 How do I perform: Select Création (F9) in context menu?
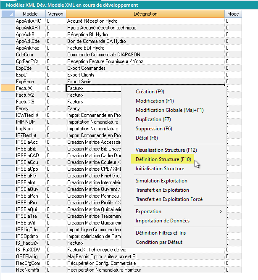point(150,92)
